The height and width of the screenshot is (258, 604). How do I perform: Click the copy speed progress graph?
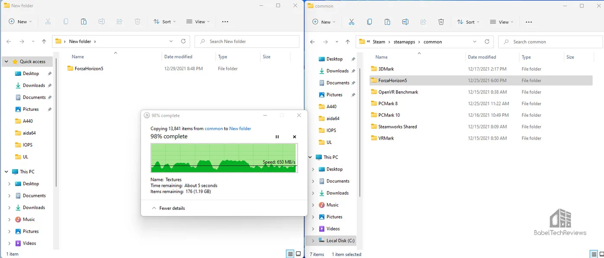(x=223, y=158)
